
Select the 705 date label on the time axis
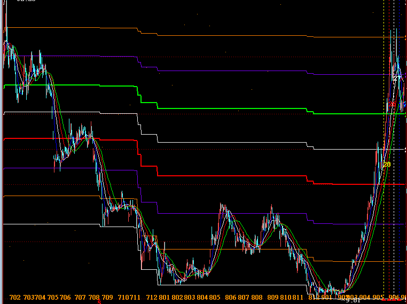point(53,297)
